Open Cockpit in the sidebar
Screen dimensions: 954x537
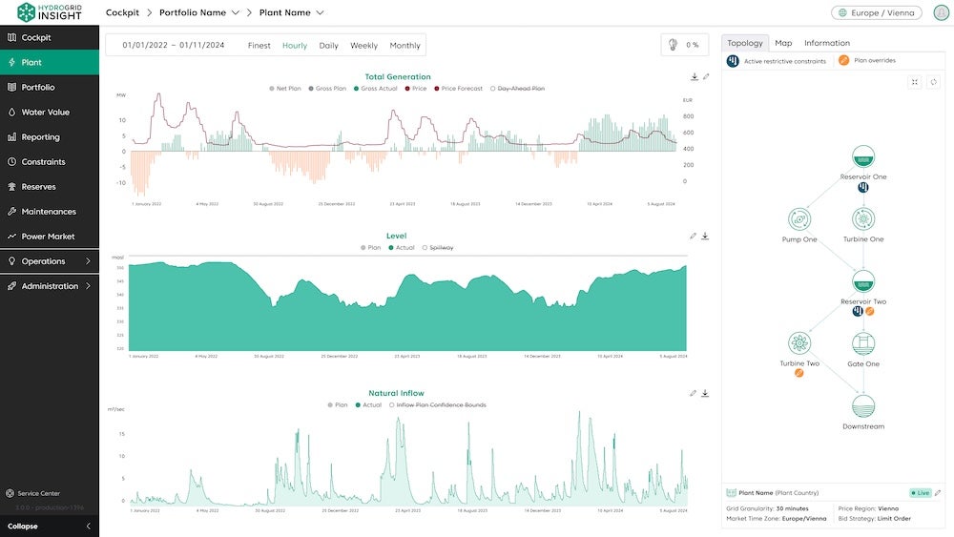point(50,38)
